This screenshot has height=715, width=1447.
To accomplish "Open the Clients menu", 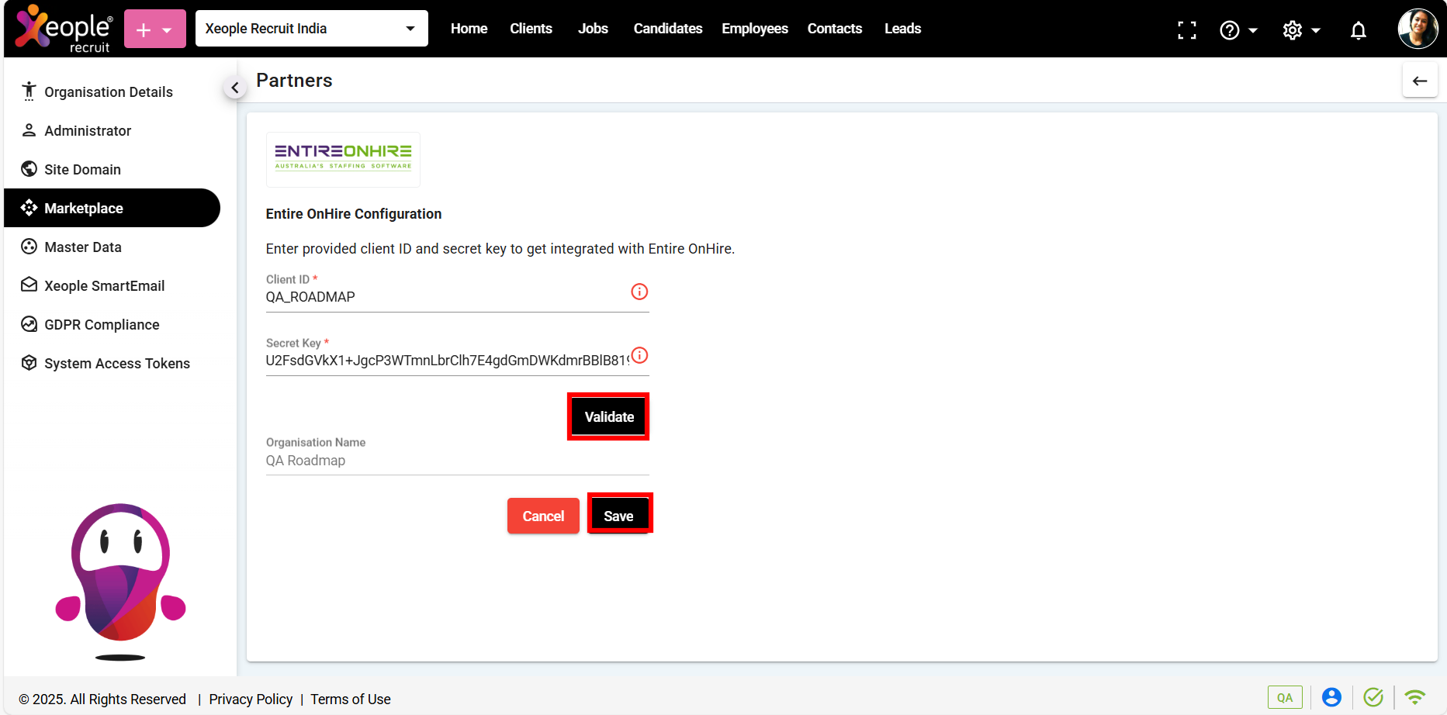I will point(531,29).
